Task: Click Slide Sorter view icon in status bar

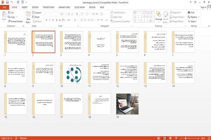Action: (x=165, y=138)
